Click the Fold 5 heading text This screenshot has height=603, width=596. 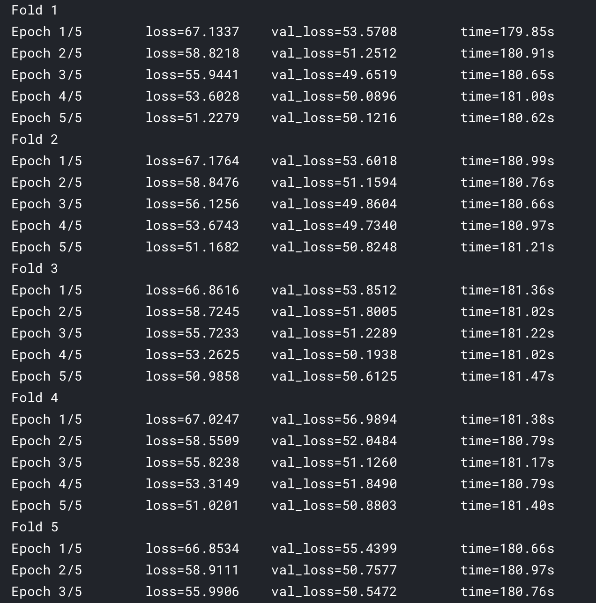click(x=34, y=527)
